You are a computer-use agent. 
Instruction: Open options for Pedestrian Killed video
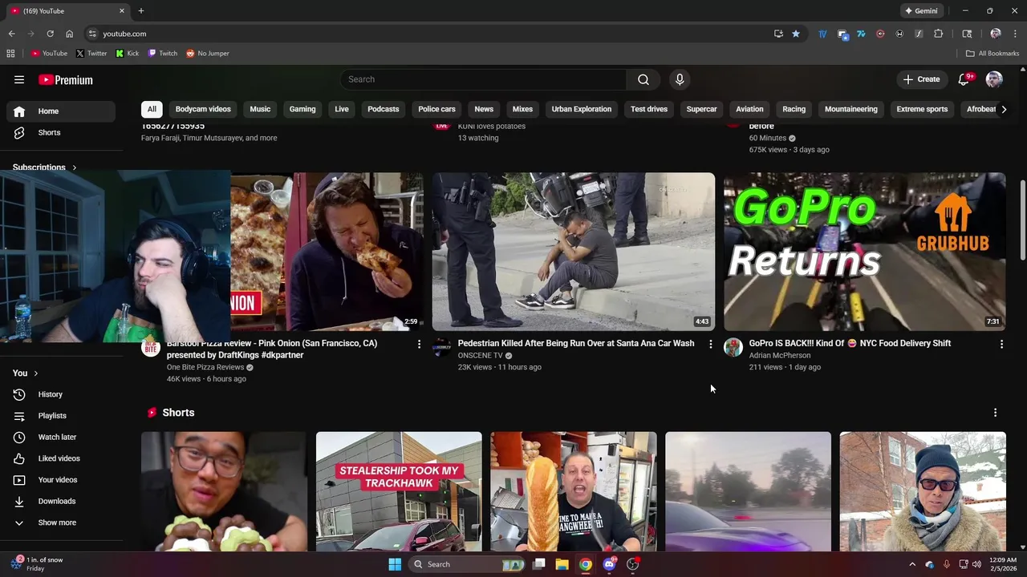[x=710, y=344]
